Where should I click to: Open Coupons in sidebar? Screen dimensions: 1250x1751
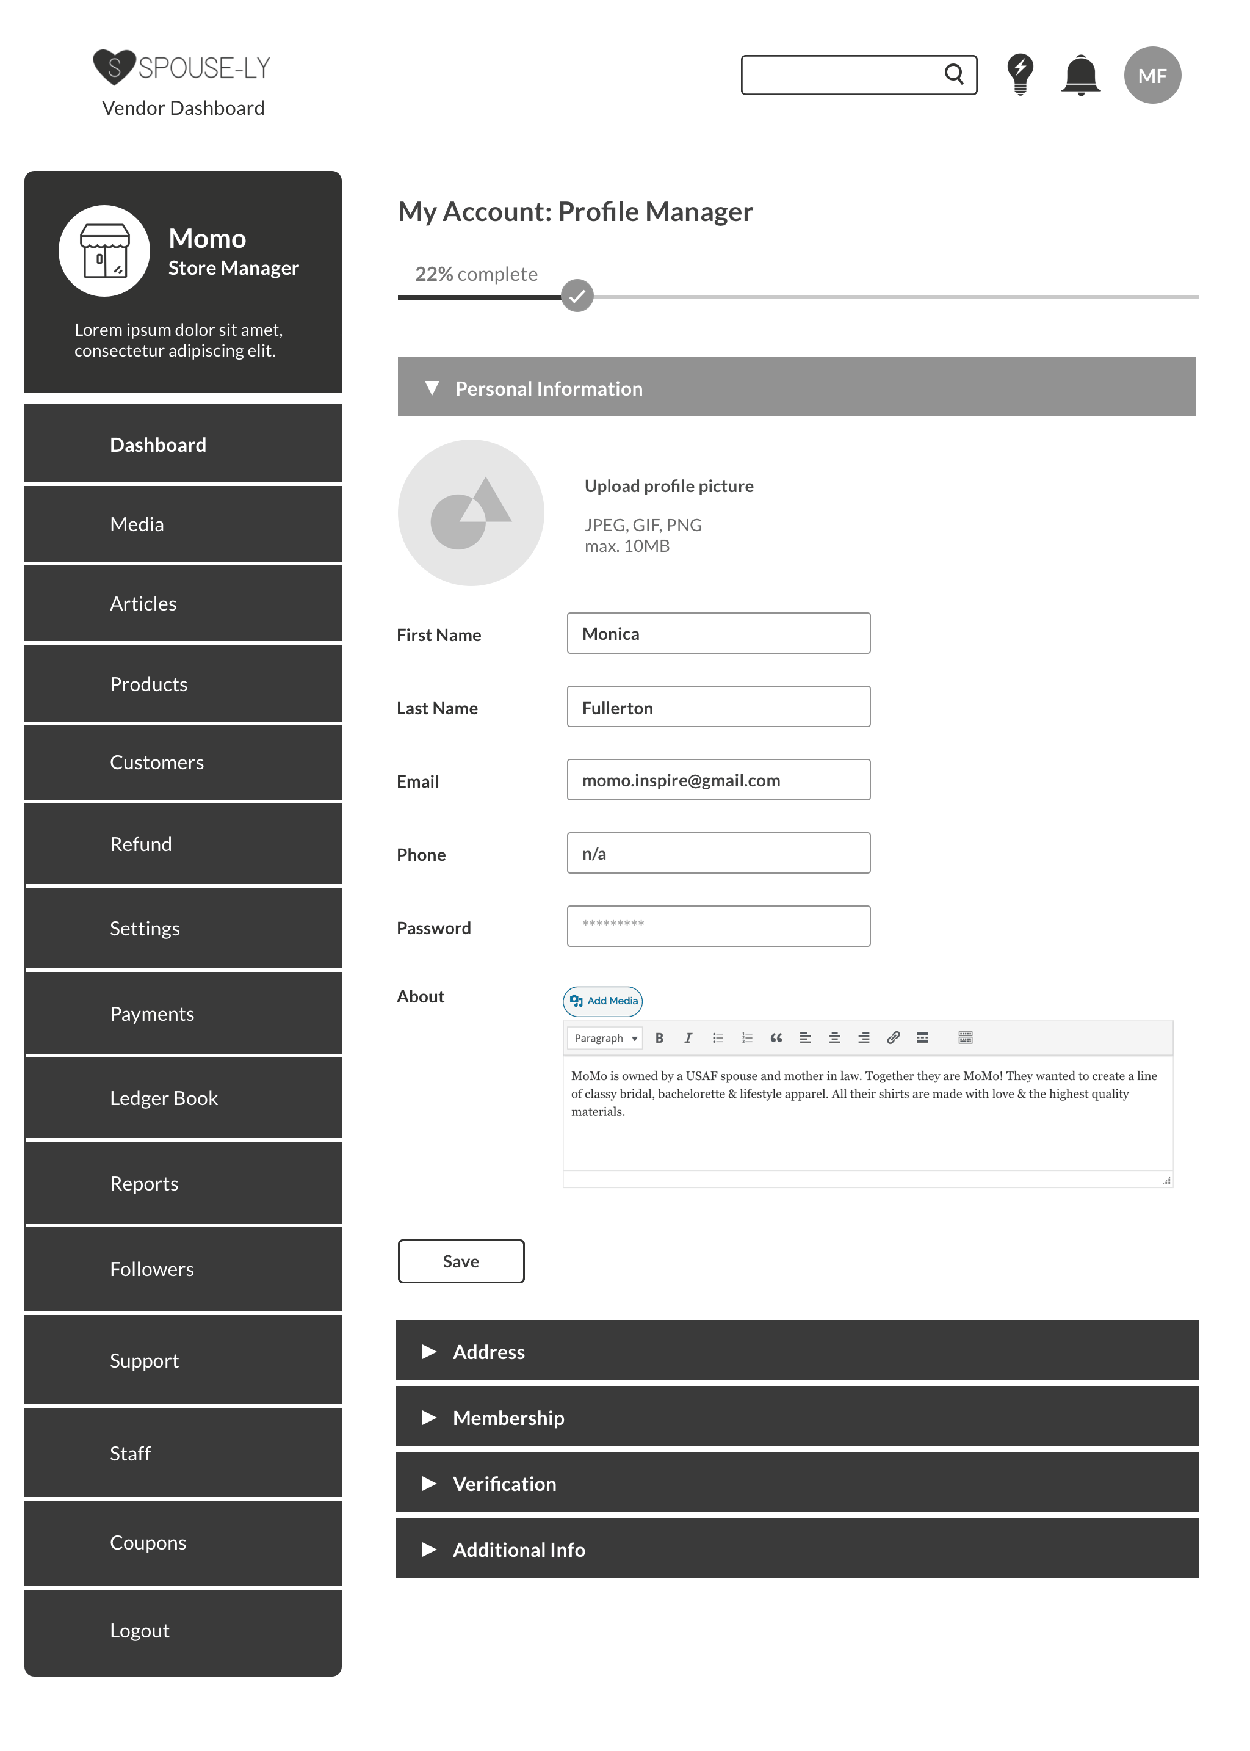(x=183, y=1542)
